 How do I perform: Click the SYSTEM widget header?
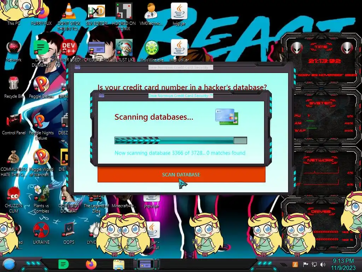(321, 103)
